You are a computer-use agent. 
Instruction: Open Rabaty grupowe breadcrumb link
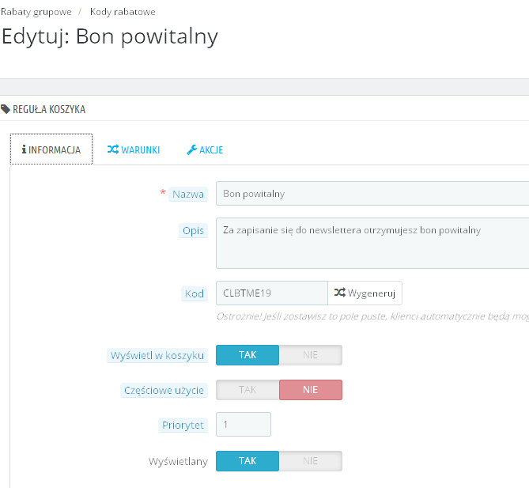(36, 12)
